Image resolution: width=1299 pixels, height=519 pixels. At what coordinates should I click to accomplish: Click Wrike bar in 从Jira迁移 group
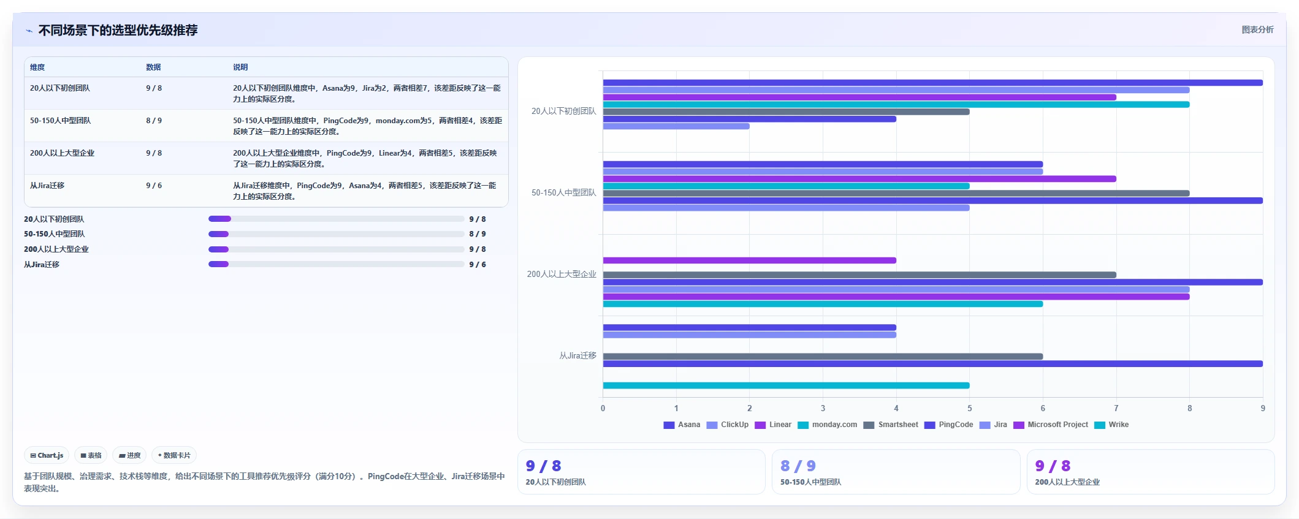coord(786,385)
